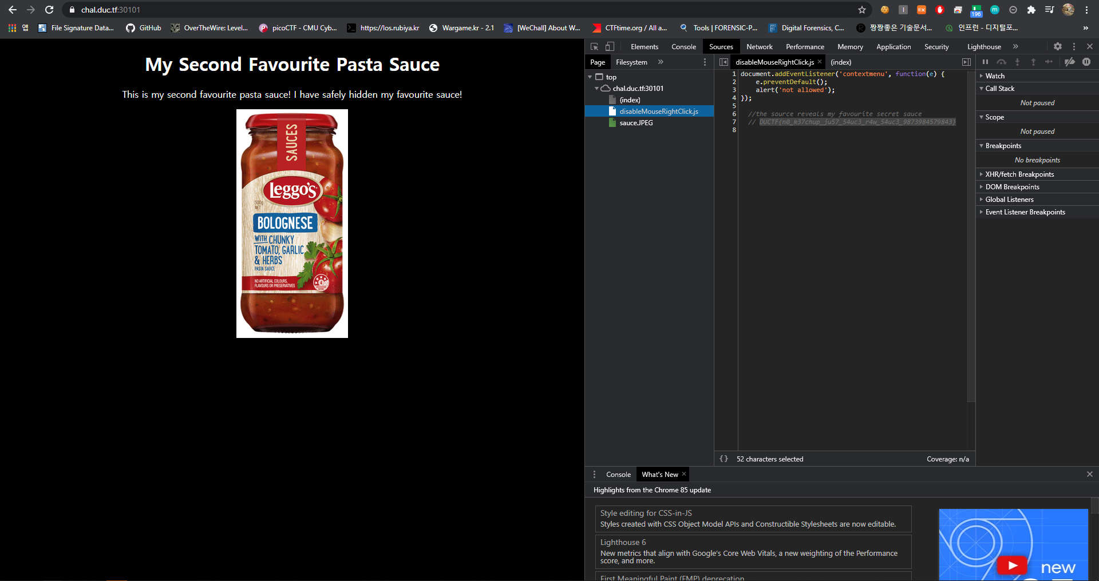Click the red stop-hand adblock extension
The width and height of the screenshot is (1099, 581).
pos(940,10)
